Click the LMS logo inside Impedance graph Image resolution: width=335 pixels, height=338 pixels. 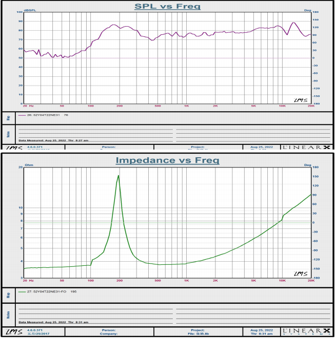pyautogui.click(x=301, y=274)
